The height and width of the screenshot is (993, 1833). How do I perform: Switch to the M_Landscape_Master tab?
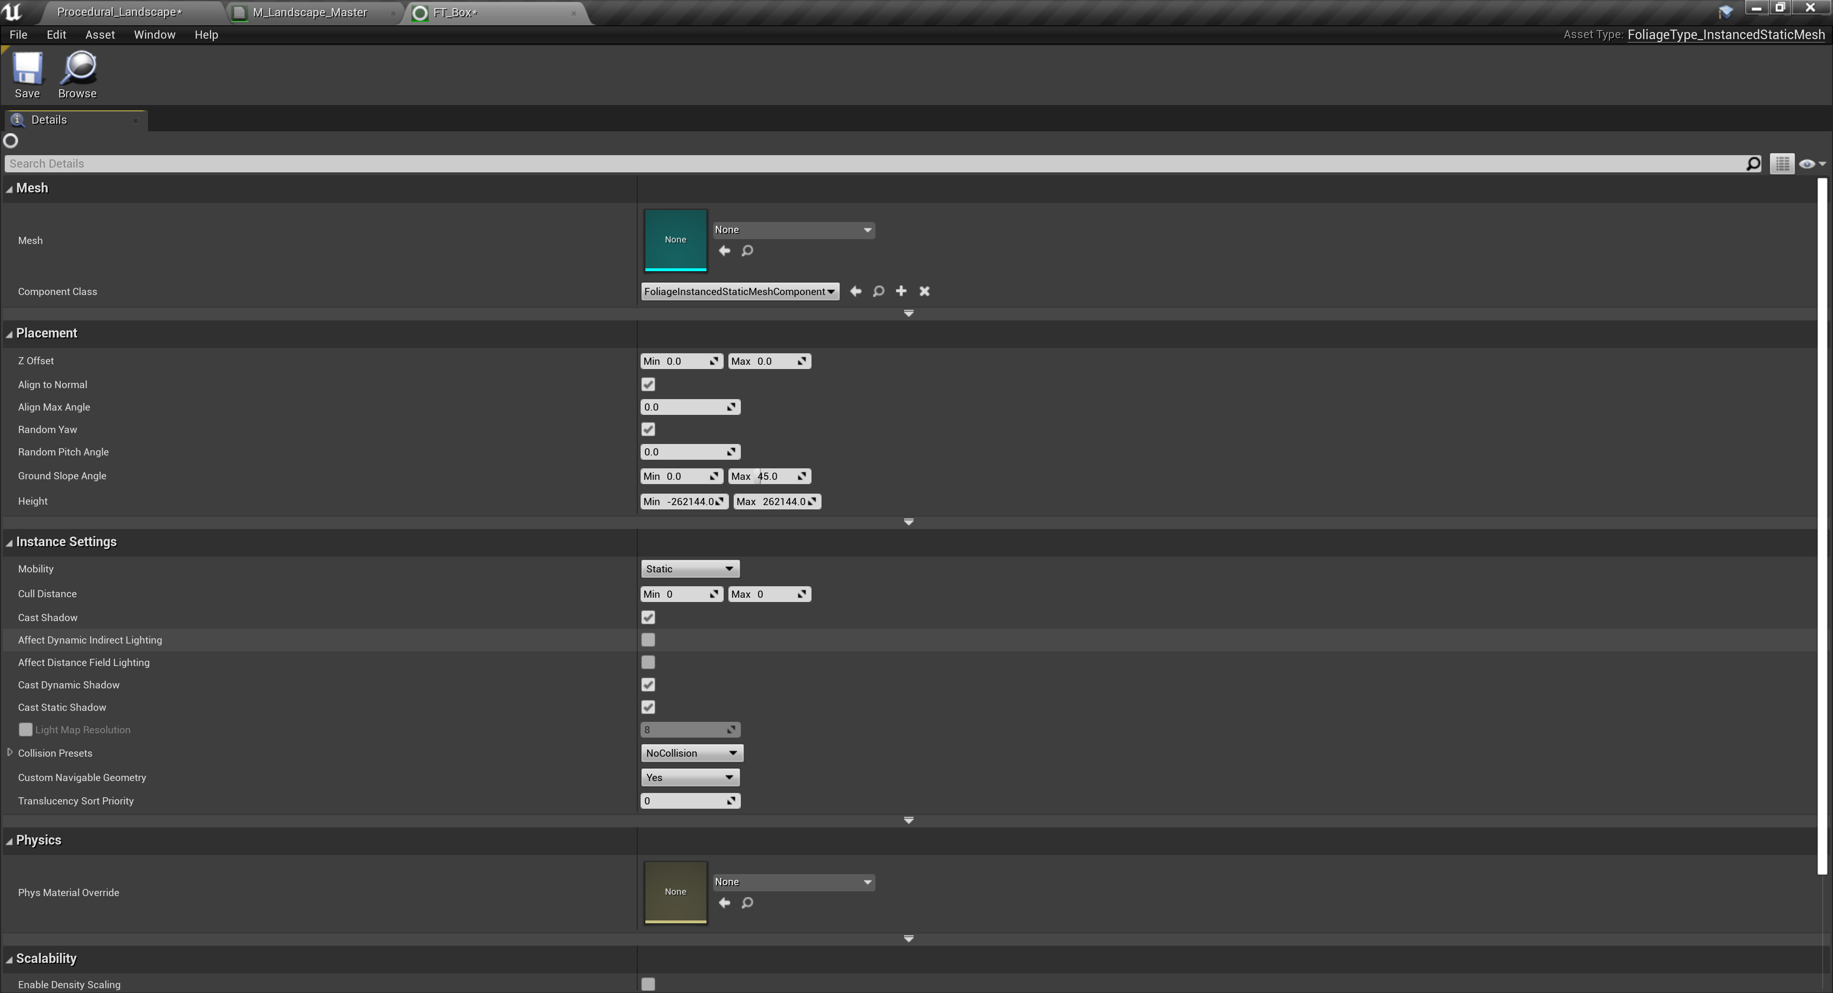click(310, 12)
